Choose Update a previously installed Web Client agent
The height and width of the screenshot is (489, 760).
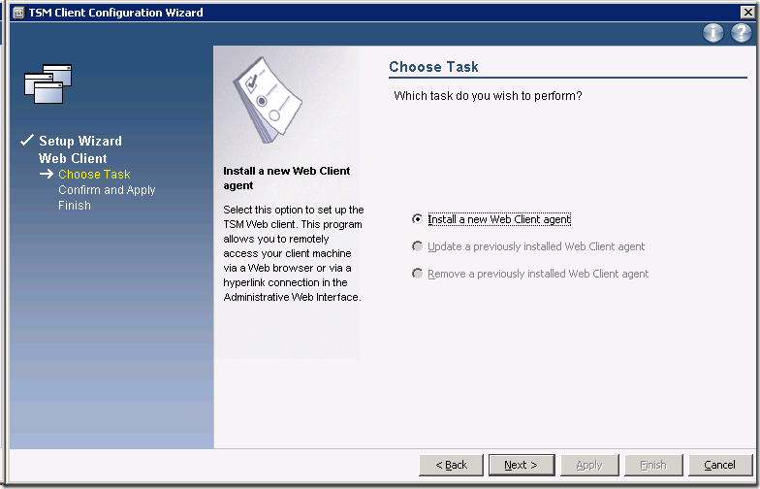tap(418, 246)
